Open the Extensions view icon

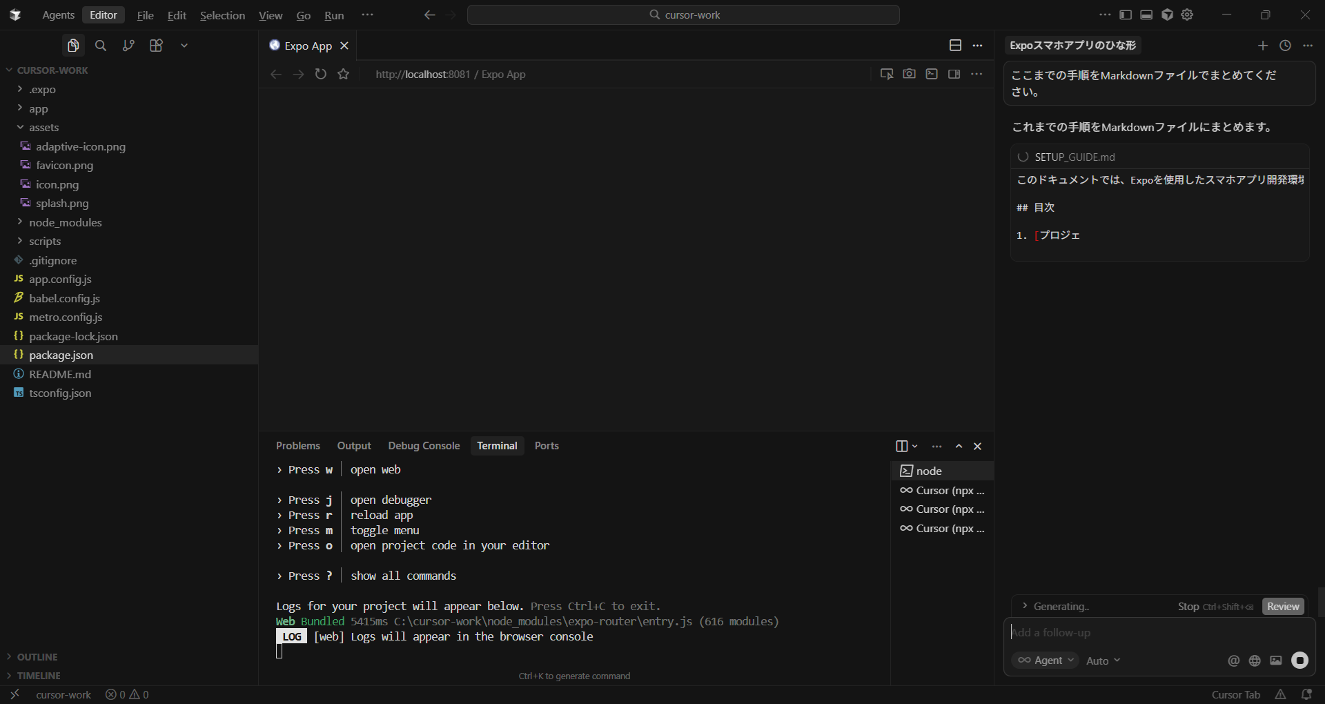pos(157,46)
